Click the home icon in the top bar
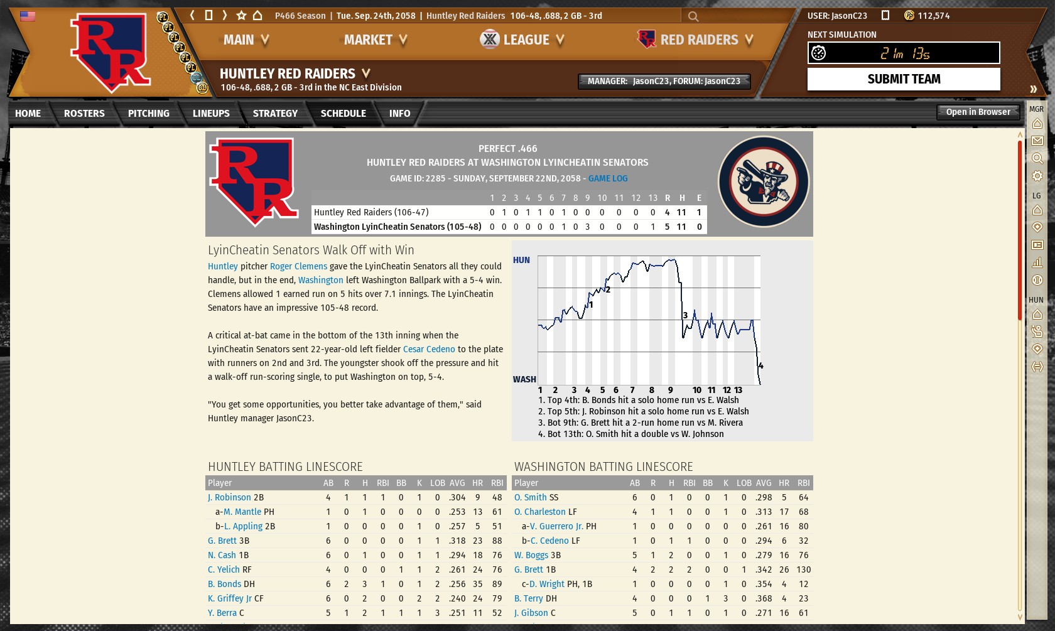1055x631 pixels. point(257,15)
